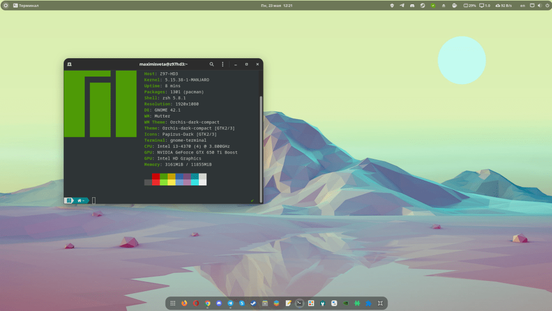Open the clock and calendar panel
This screenshot has height=311, width=552.
pyautogui.click(x=276, y=5)
